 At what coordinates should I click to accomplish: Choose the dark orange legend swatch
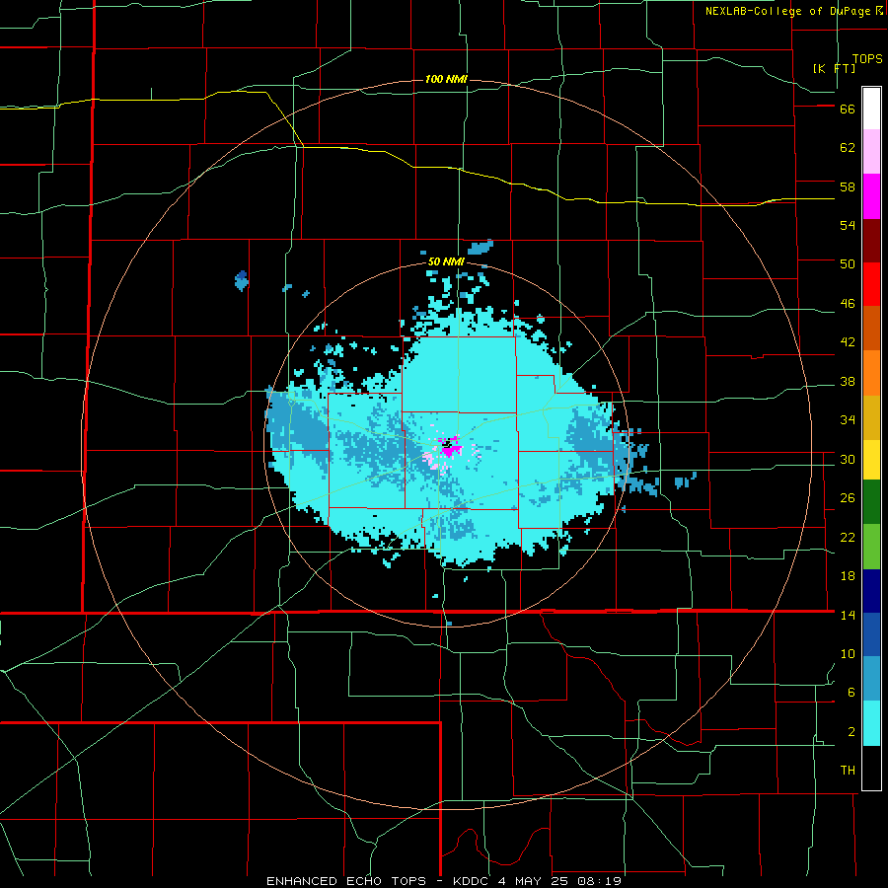point(871,329)
